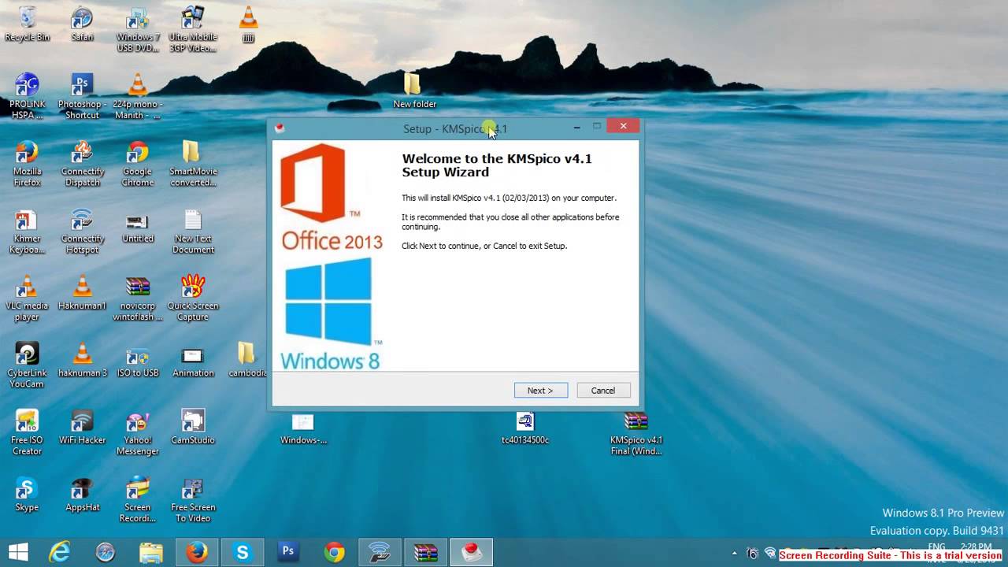The image size is (1008, 567).
Task: Cancel the KMSpico setup
Action: (x=603, y=391)
